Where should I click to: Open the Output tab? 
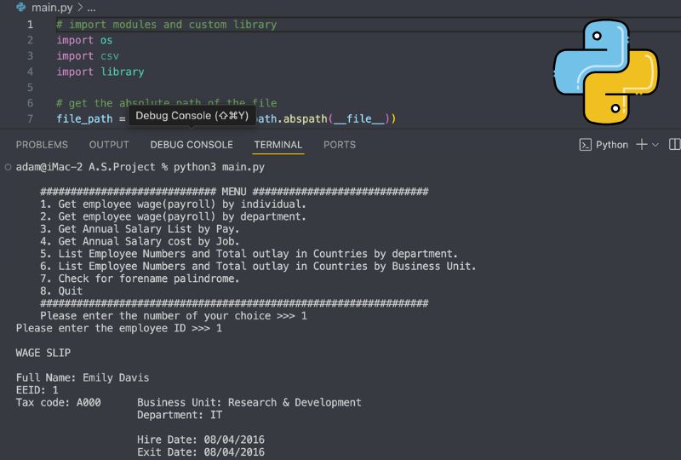click(109, 145)
